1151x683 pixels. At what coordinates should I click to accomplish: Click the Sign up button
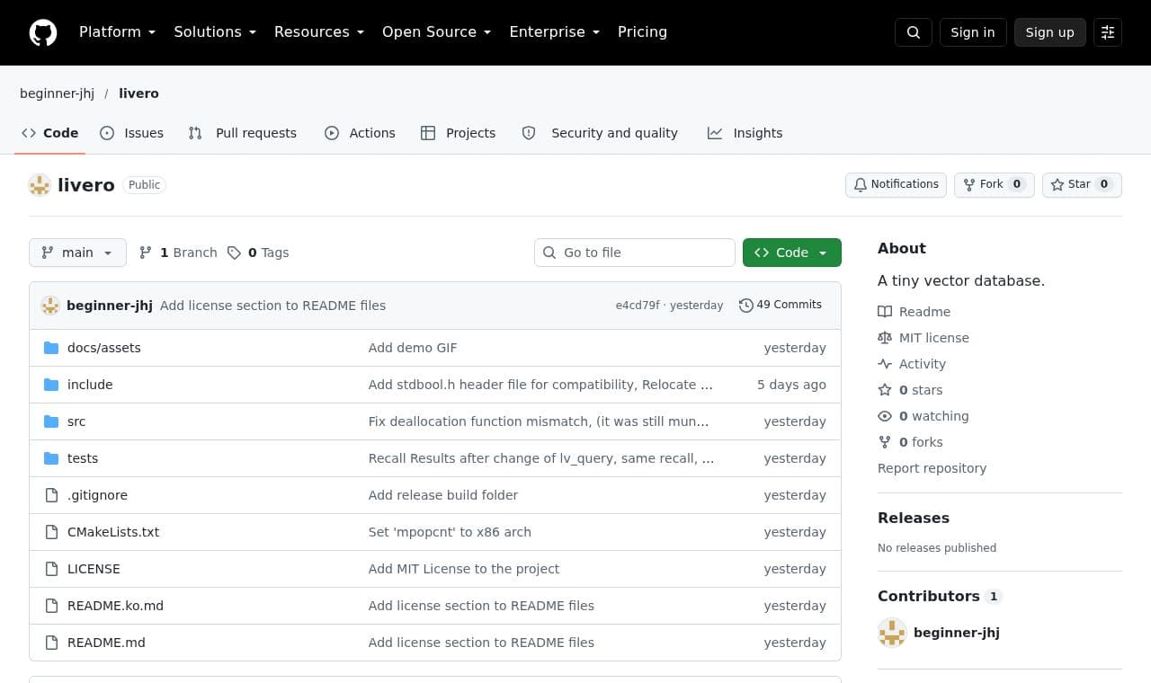tap(1050, 32)
